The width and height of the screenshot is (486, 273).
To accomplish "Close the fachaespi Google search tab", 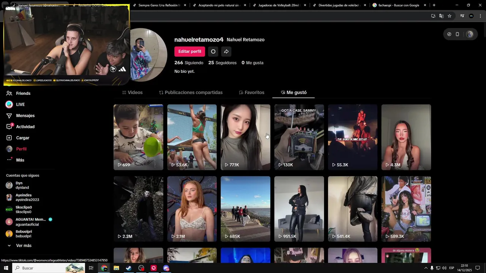I will pyautogui.click(x=425, y=5).
